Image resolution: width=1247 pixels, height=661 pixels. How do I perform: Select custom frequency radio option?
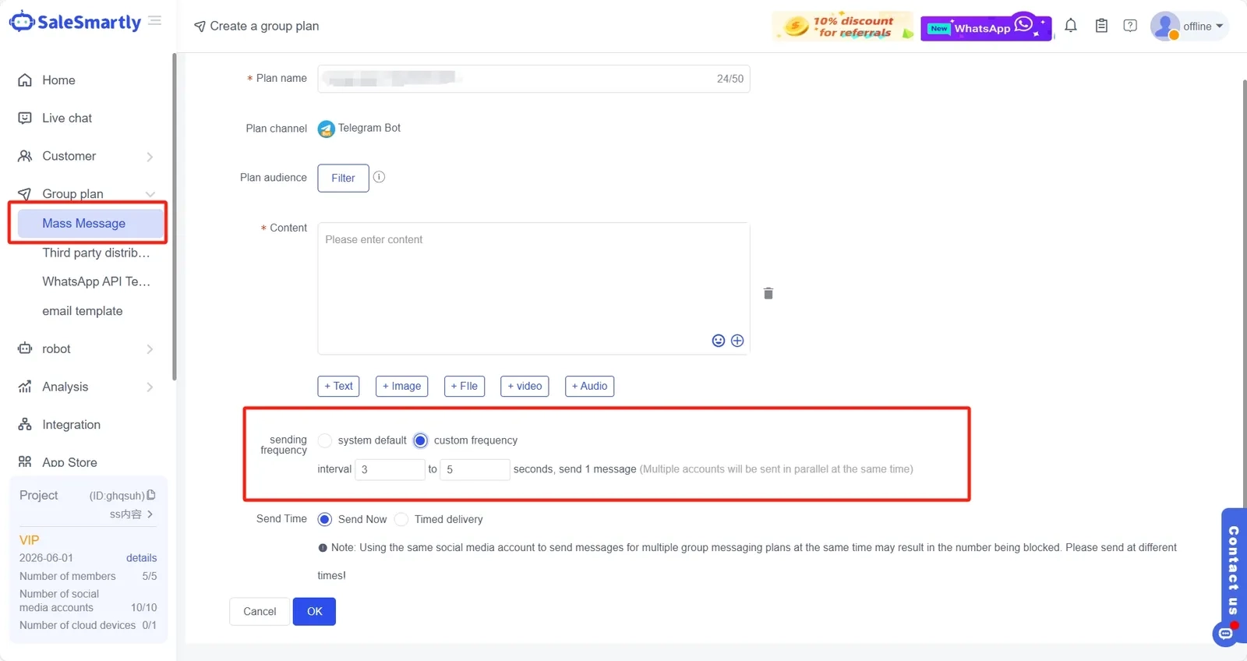pos(421,440)
